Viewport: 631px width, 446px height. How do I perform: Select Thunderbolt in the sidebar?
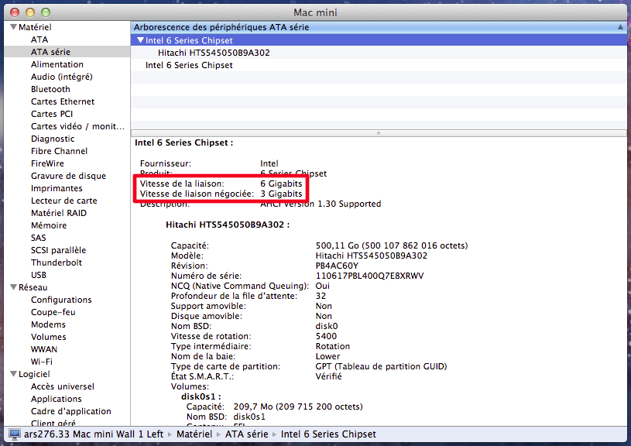point(57,262)
